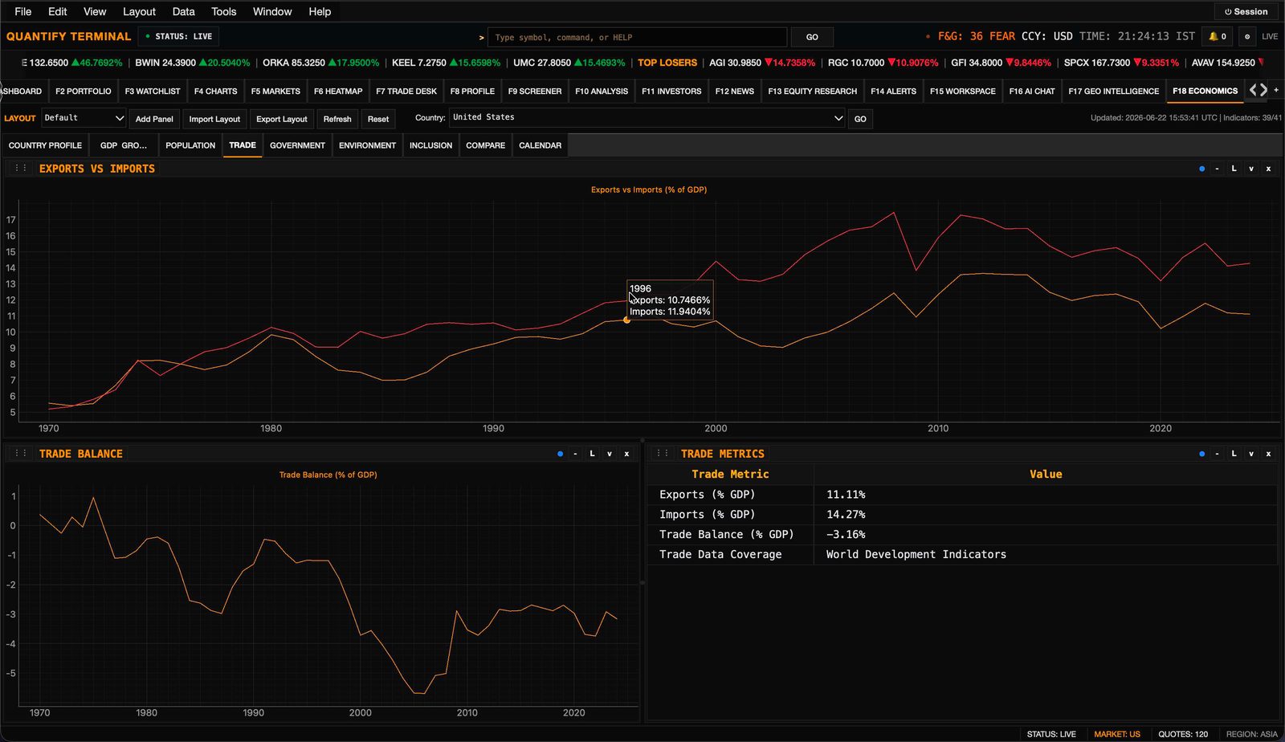The image size is (1285, 742).
Task: Select the Population sub-tab
Action: tap(190, 145)
